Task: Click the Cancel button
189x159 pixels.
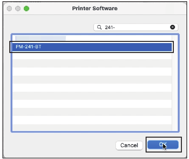Action: 129,145
